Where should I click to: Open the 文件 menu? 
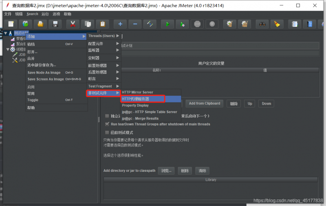coord(8,14)
